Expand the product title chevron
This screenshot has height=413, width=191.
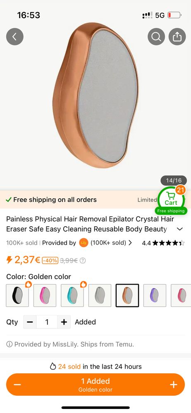[x=180, y=229]
